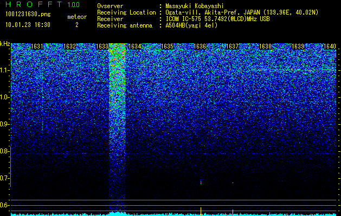This screenshot has width=341, height=216.
Task: Click the 0.9 kHz axis label
Action: (4, 124)
